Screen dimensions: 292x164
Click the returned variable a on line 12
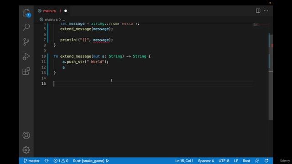tap(63, 67)
